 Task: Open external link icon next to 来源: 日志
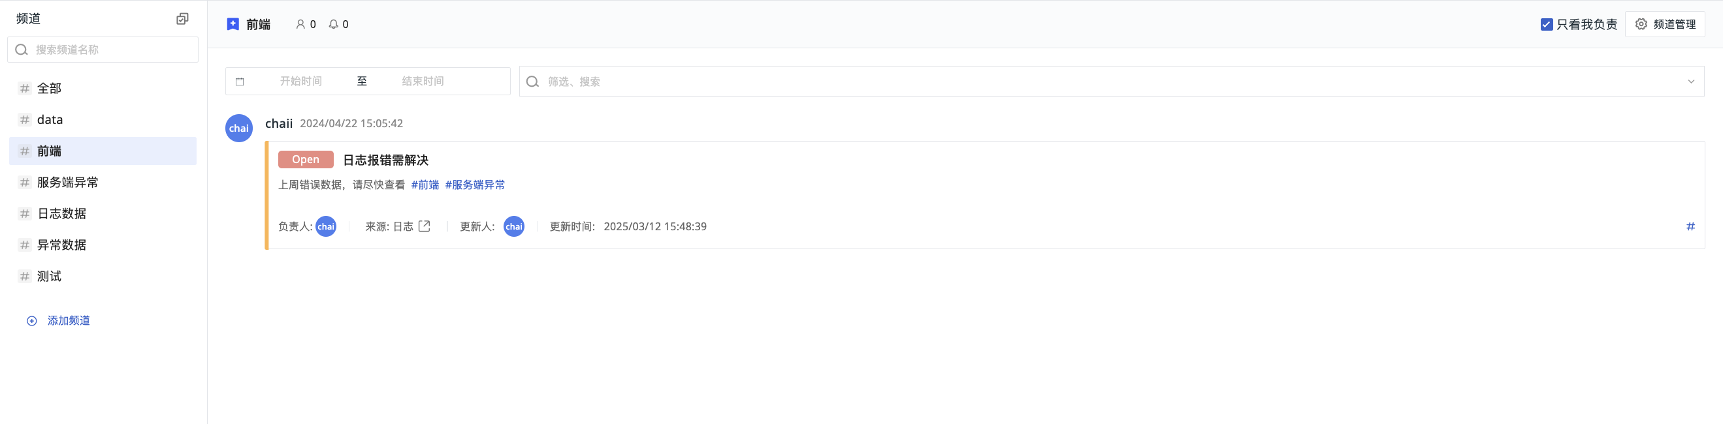(x=424, y=226)
